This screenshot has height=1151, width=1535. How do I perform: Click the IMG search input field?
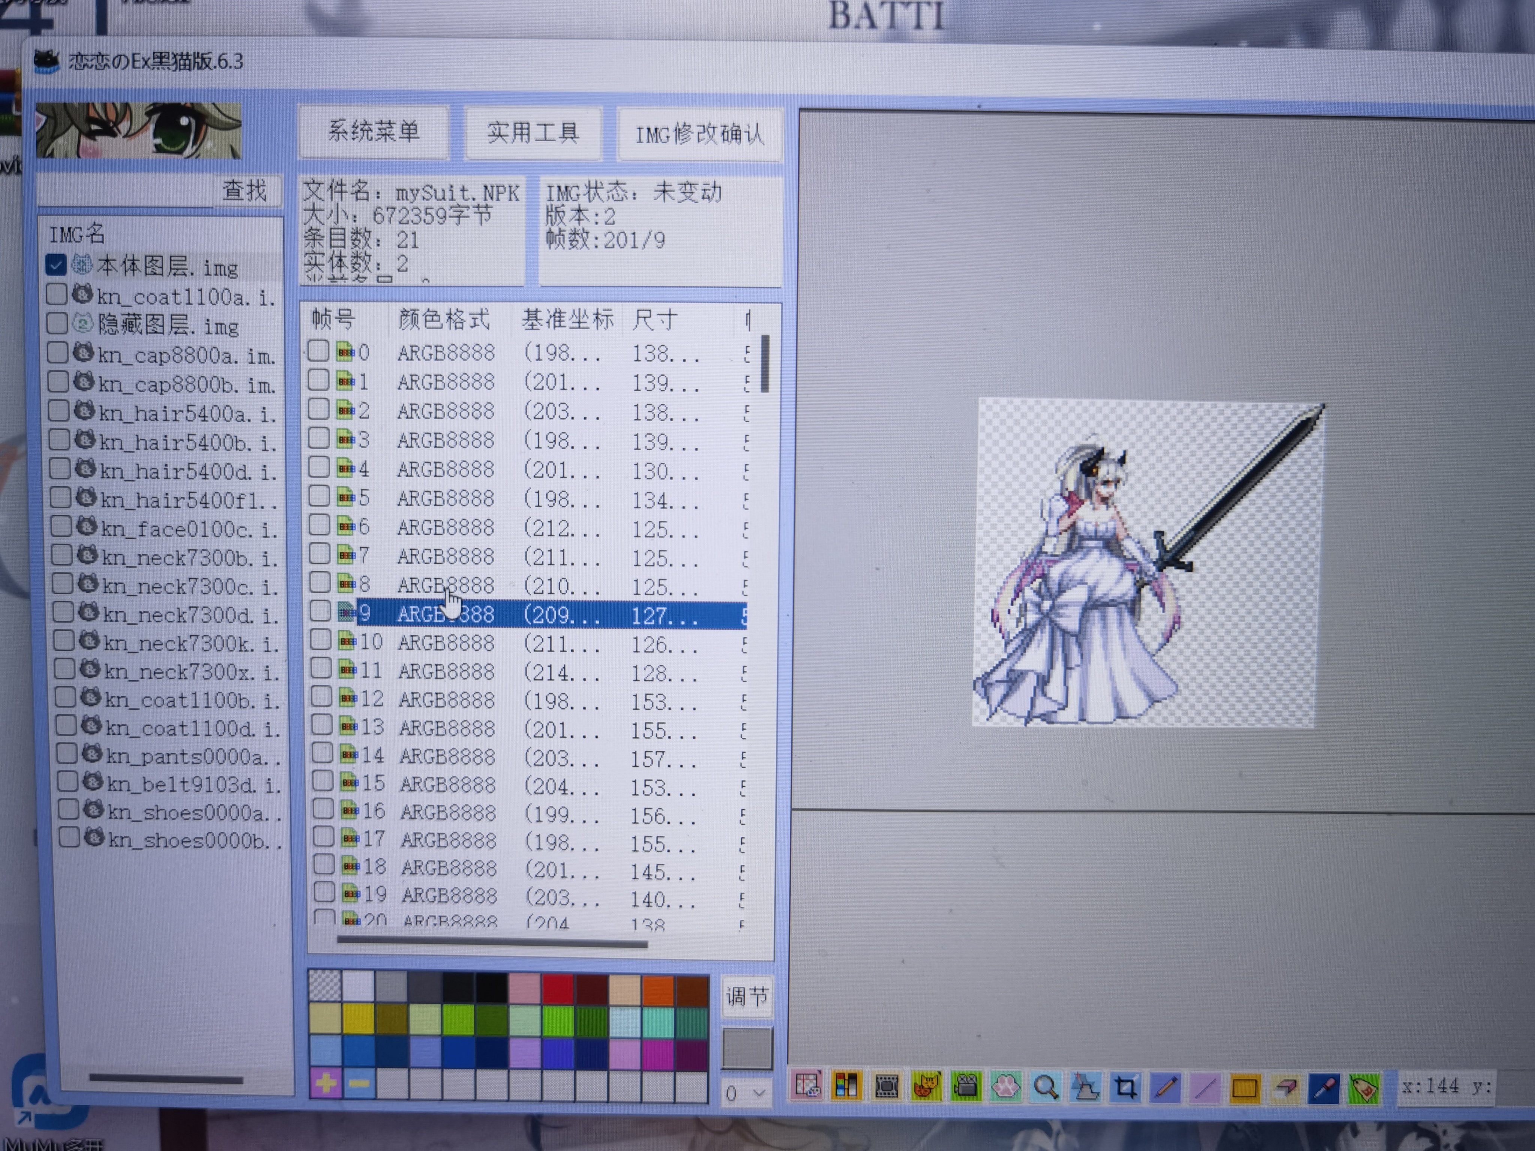tap(125, 190)
